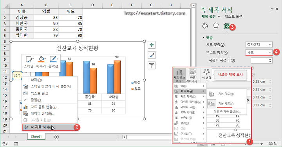This screenshot has width=282, height=147.
Task: Open the Fill & Line paint bucket tab
Action: click(205, 26)
